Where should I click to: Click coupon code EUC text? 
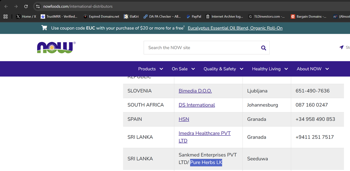91,28
